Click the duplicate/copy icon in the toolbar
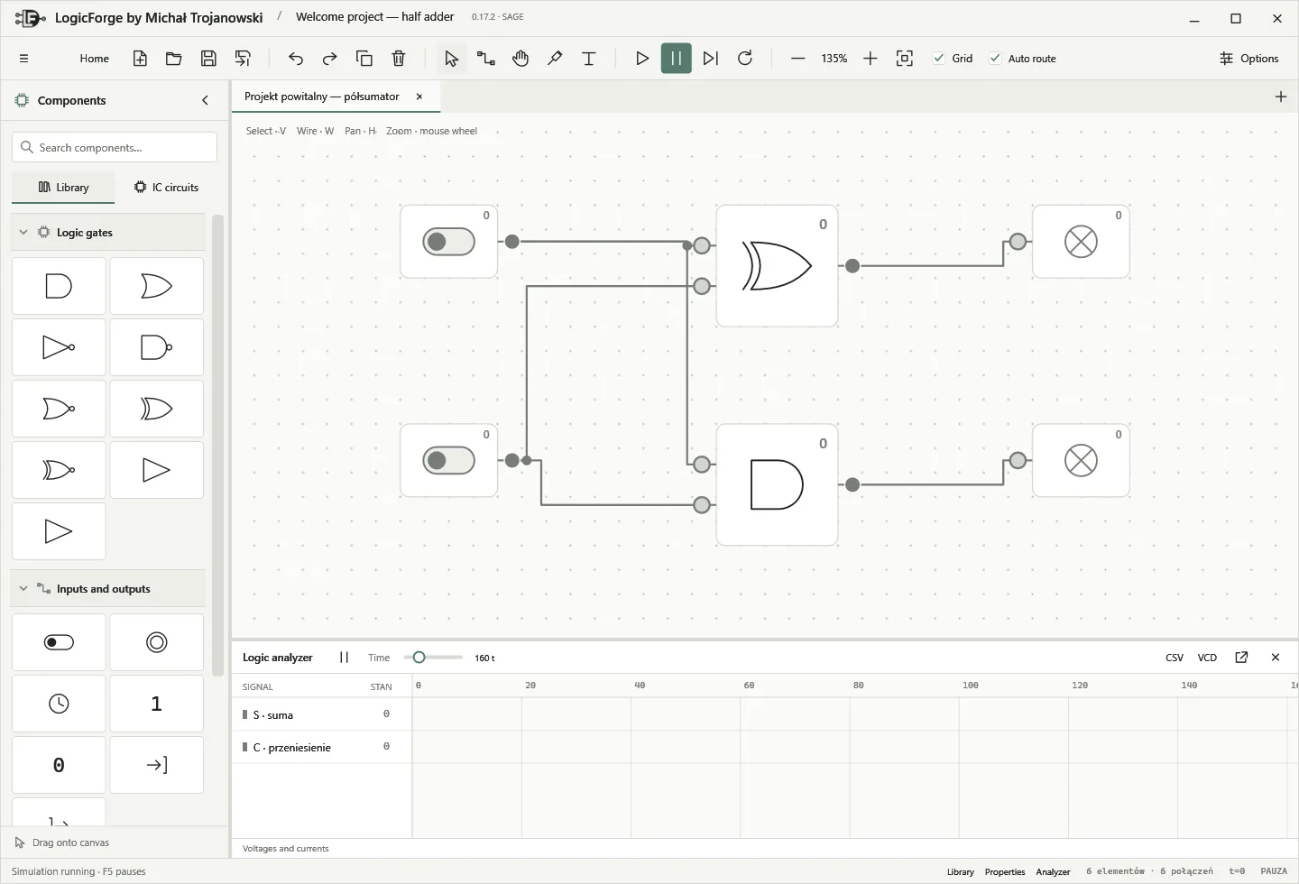This screenshot has height=884, width=1299. (364, 59)
